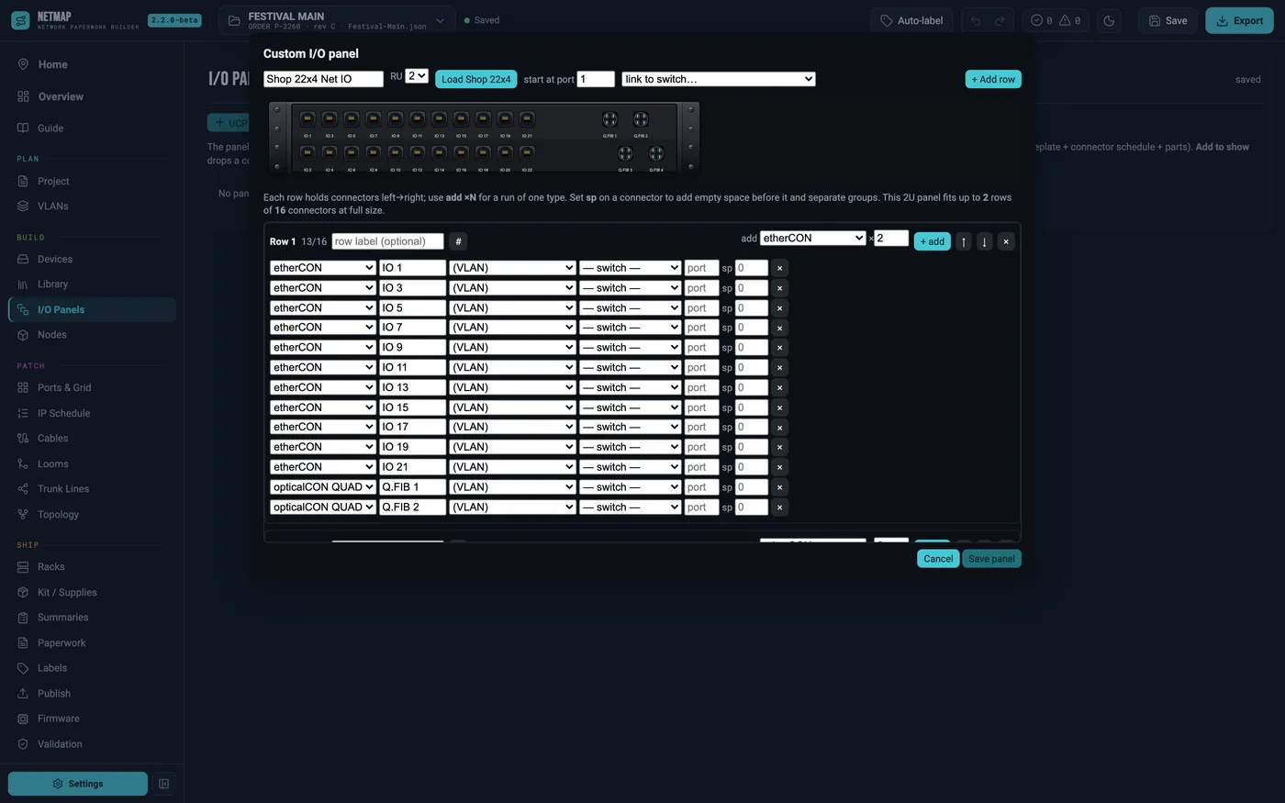
Task: Open Overview from the sidebar
Action: coord(92,96)
